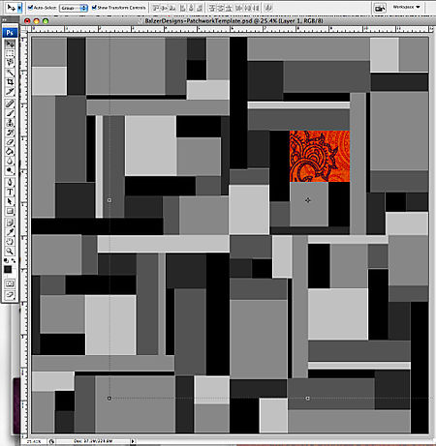Open the status bar info arrow menu
The width and height of the screenshot is (436, 446).
(x=133, y=441)
